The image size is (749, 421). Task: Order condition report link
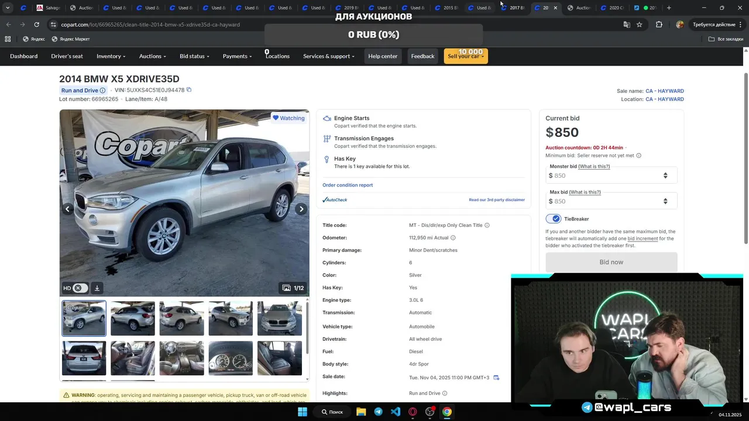[x=348, y=185]
